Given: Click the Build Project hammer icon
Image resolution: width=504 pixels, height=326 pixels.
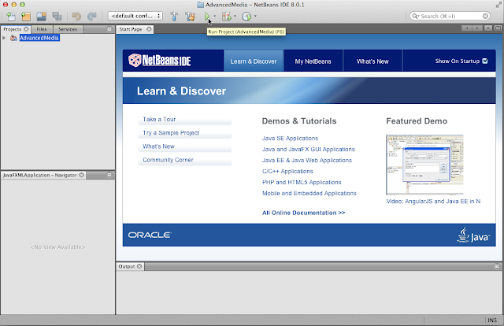Looking at the screenshot, I should coord(174,16).
